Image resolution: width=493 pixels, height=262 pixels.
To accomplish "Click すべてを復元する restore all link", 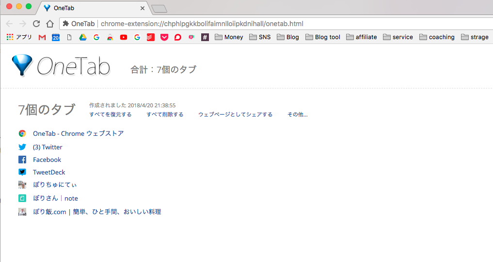I will pos(111,115).
